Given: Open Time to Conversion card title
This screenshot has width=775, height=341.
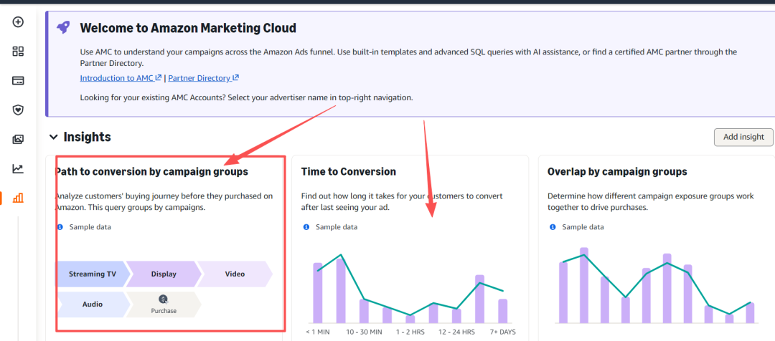Looking at the screenshot, I should (x=348, y=172).
